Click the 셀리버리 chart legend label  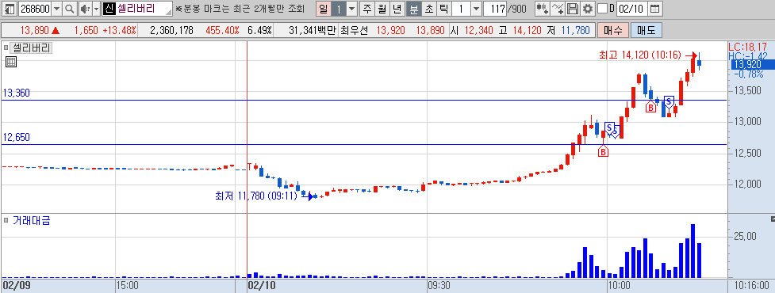[x=32, y=48]
